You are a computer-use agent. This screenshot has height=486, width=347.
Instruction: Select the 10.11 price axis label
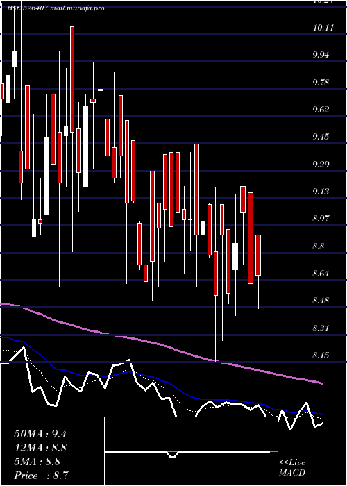coord(323,28)
